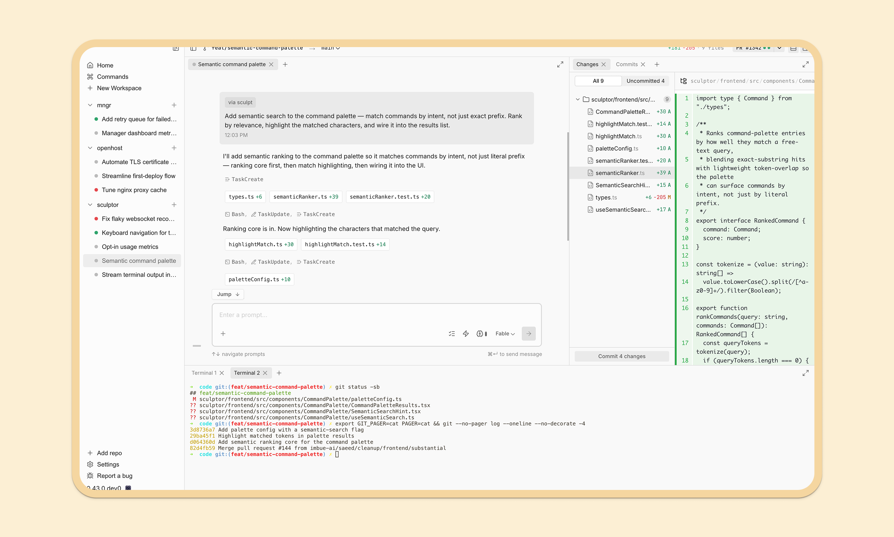Close the Commits tab

(643, 65)
